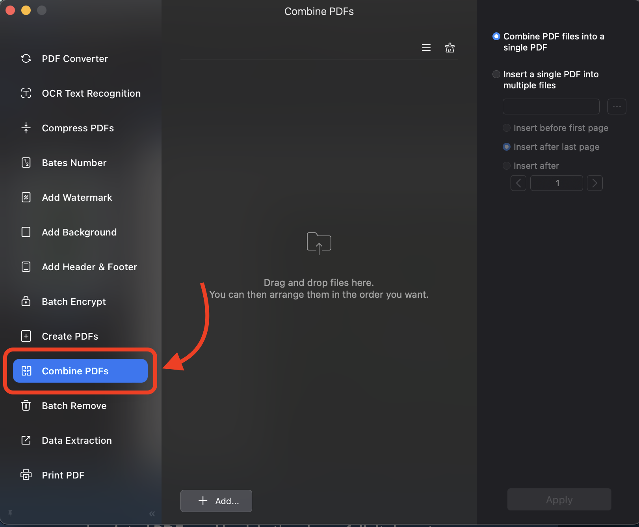Switch to the Combine PDFs tool
This screenshot has height=527, width=639.
tap(75, 371)
